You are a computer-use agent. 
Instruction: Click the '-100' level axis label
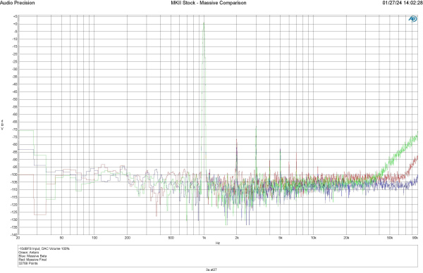[x=14, y=174]
